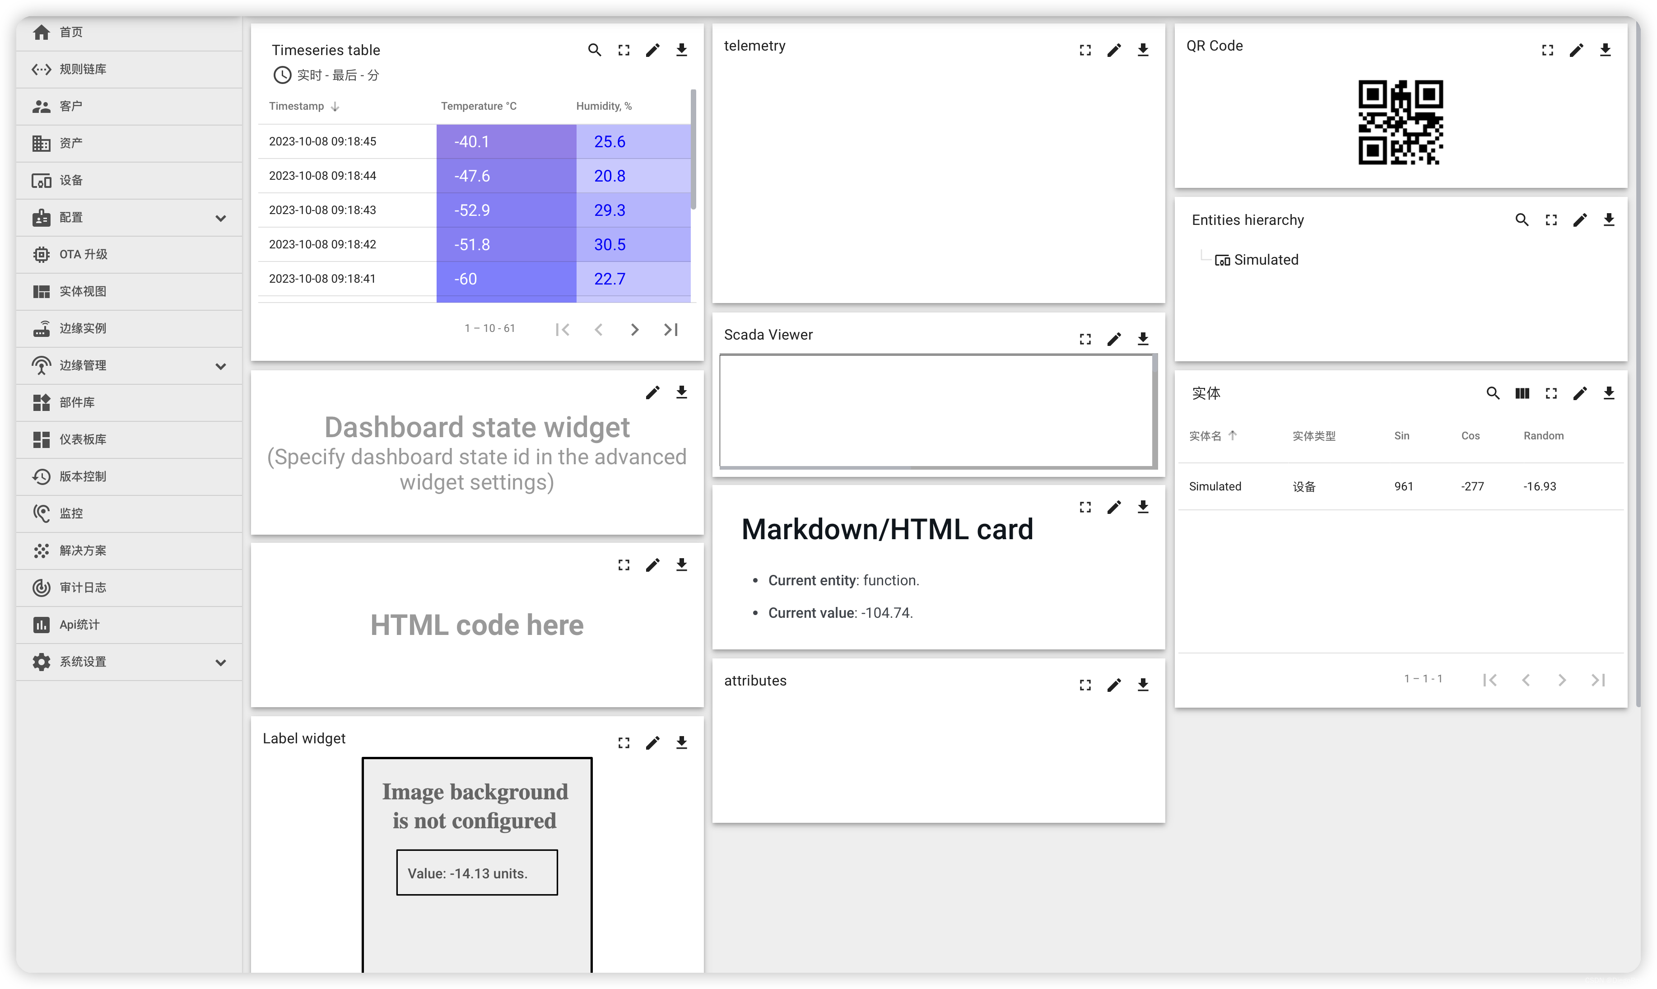The width and height of the screenshot is (1657, 989).
Task: Select the Simulated row in 实体 table
Action: tap(1401, 486)
